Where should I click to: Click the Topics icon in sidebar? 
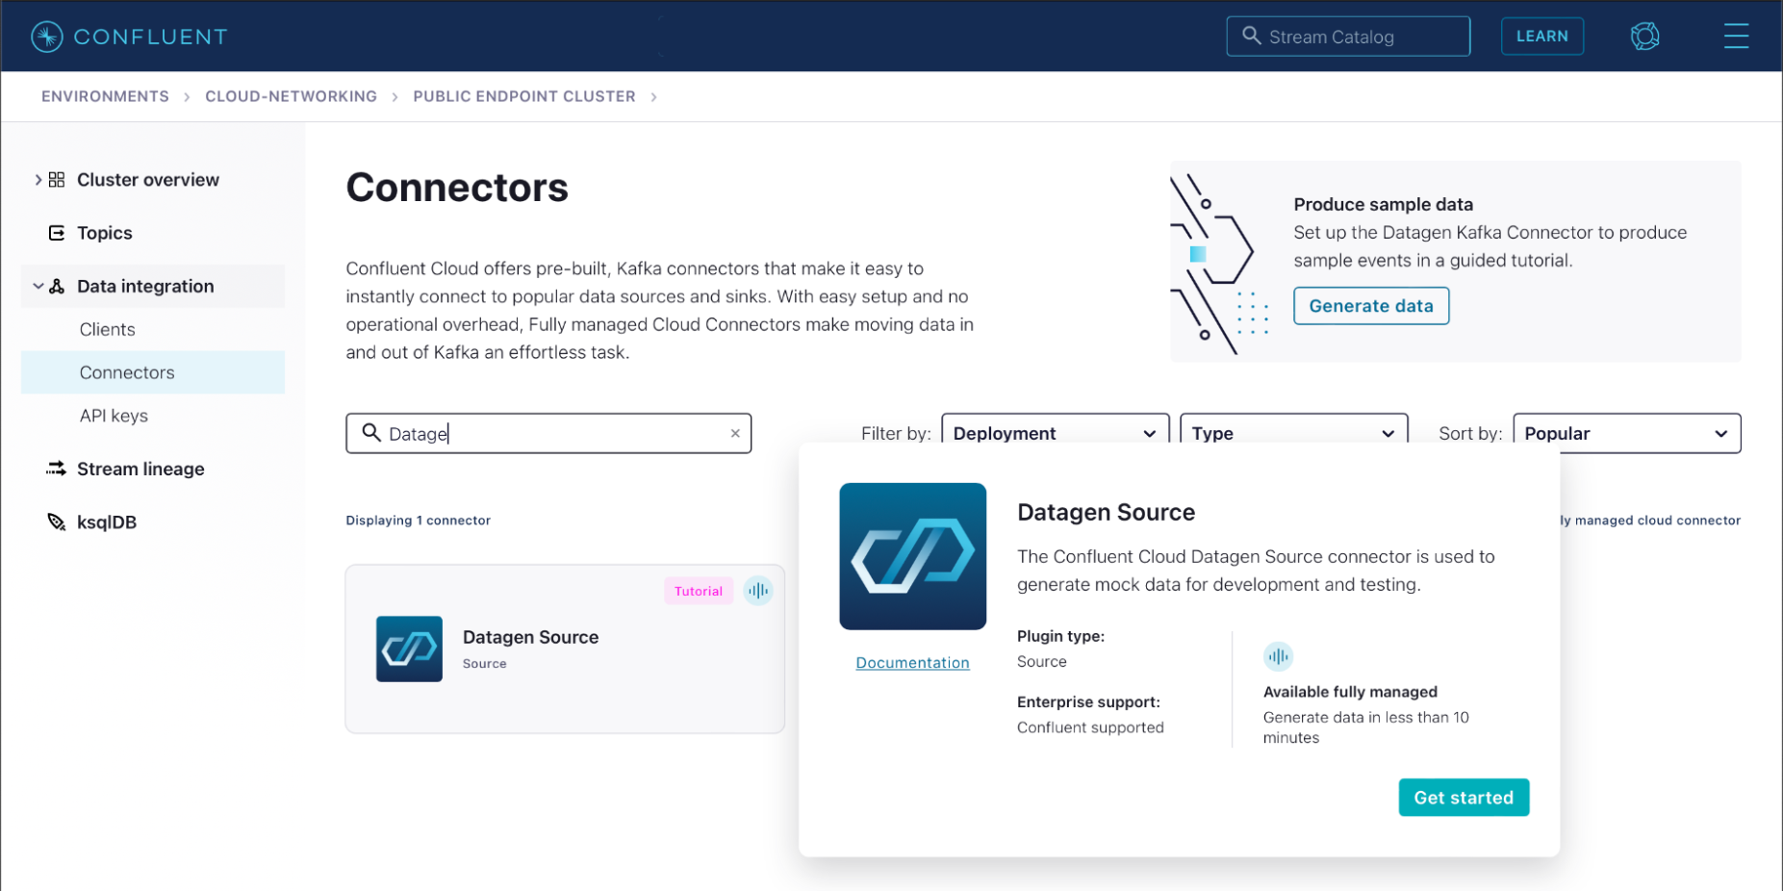(57, 233)
